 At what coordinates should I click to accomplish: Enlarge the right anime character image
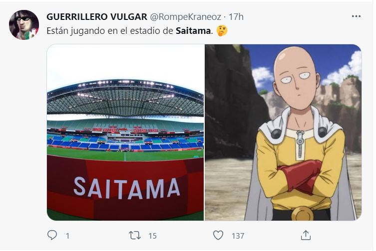283,132
